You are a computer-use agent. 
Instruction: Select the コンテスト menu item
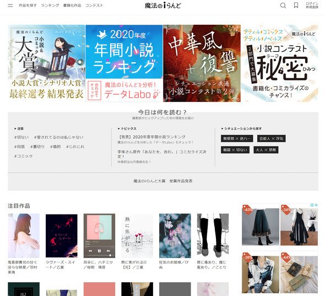[x=94, y=6]
